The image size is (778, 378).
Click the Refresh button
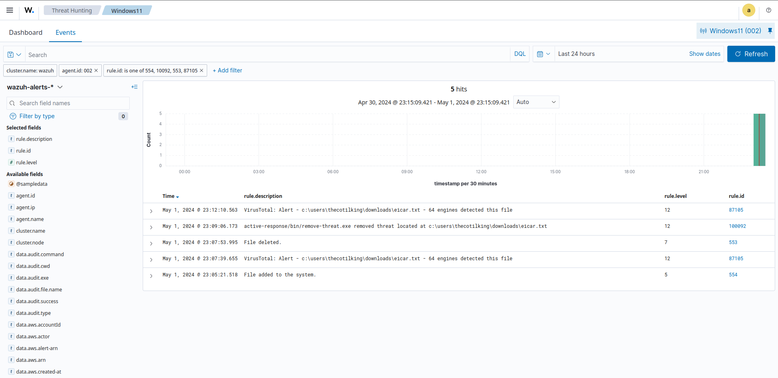[751, 54]
